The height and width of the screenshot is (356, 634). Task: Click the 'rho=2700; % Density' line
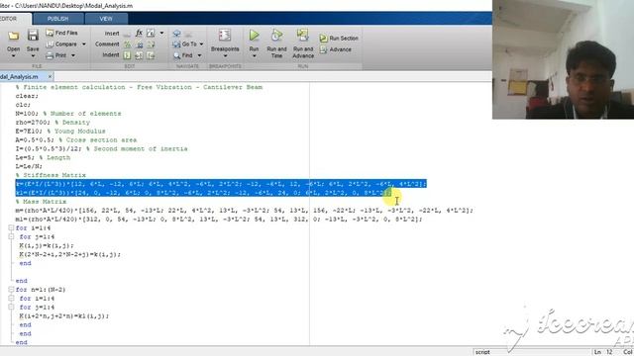point(53,123)
